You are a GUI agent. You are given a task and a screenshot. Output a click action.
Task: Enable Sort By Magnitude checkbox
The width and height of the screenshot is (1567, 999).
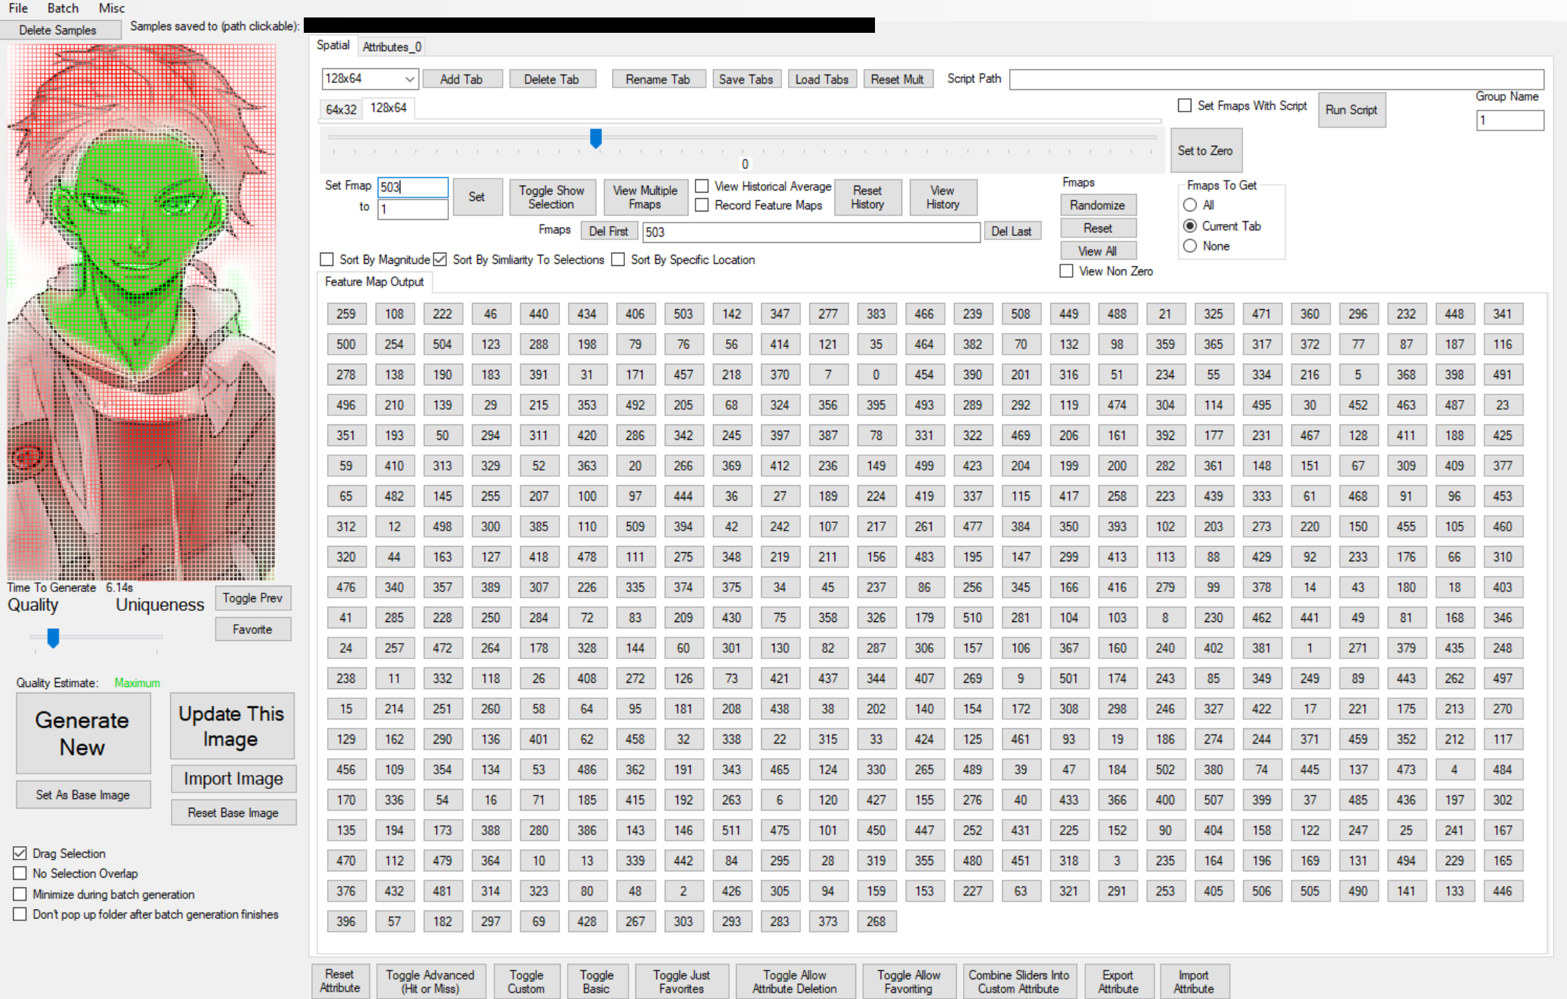(x=327, y=260)
